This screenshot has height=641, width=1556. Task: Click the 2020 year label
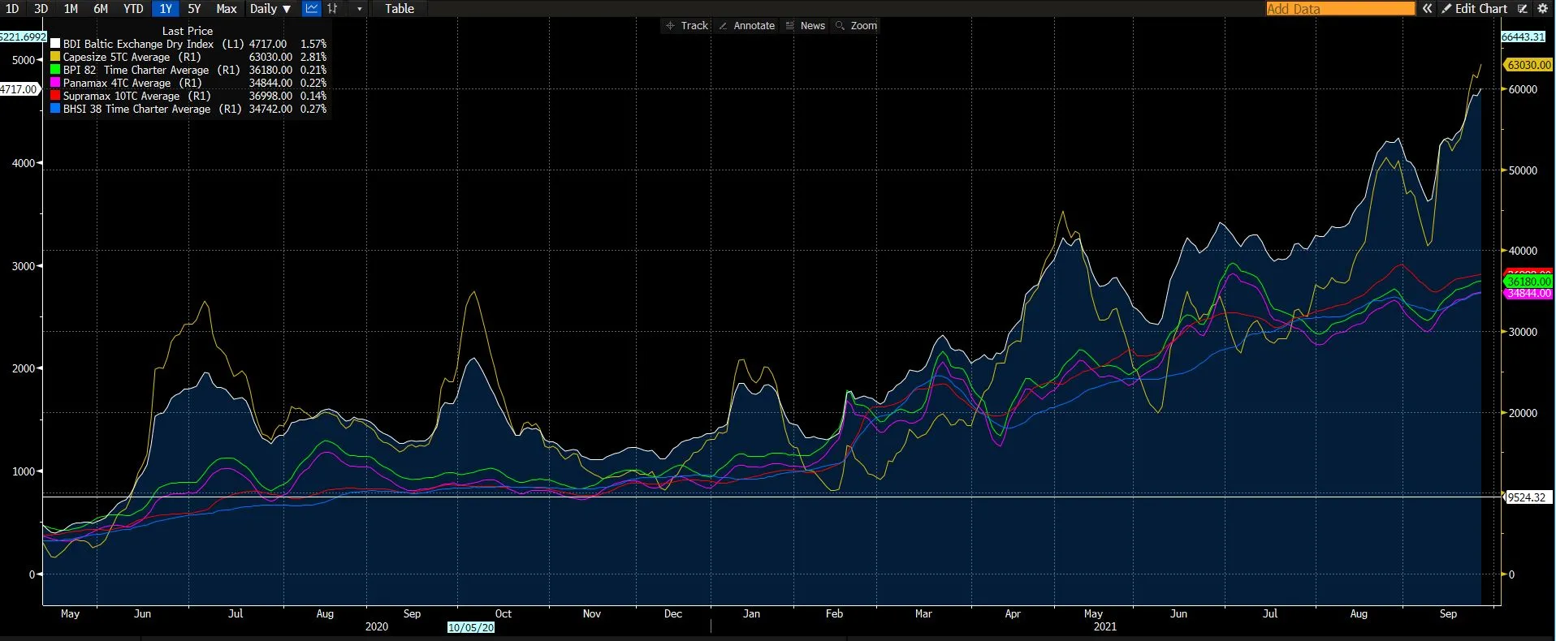click(377, 626)
